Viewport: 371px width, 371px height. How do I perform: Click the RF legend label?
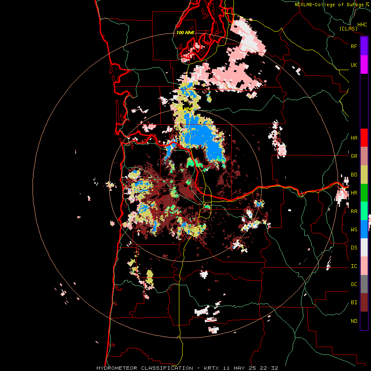click(x=354, y=46)
